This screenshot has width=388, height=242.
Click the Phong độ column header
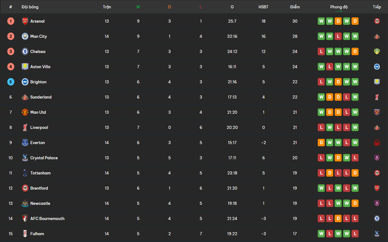339,7
